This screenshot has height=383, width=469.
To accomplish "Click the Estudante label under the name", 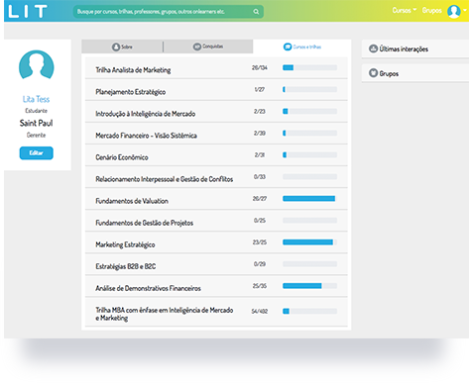I will tap(37, 111).
